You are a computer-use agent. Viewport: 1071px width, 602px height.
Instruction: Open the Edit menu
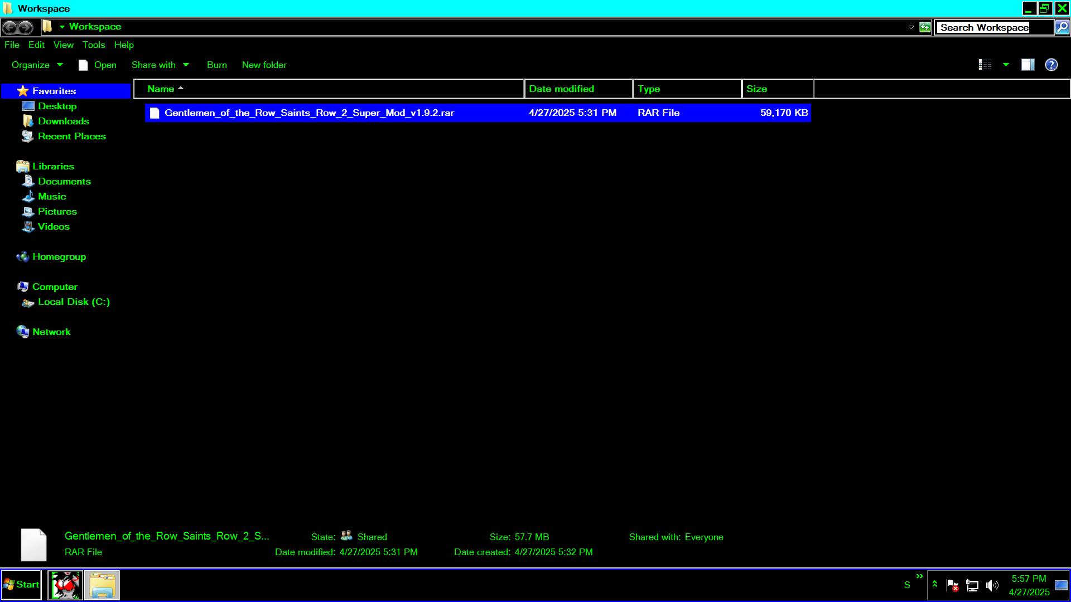pyautogui.click(x=36, y=45)
